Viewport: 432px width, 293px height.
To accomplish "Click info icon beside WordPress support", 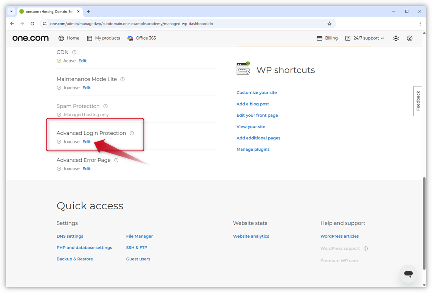I will tap(365, 249).
